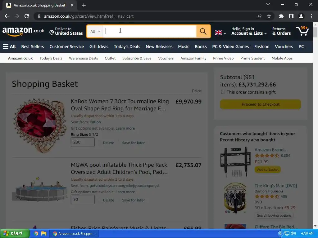Go to Prime Video in sub-navigation
The image size is (318, 238).
pos(223,58)
